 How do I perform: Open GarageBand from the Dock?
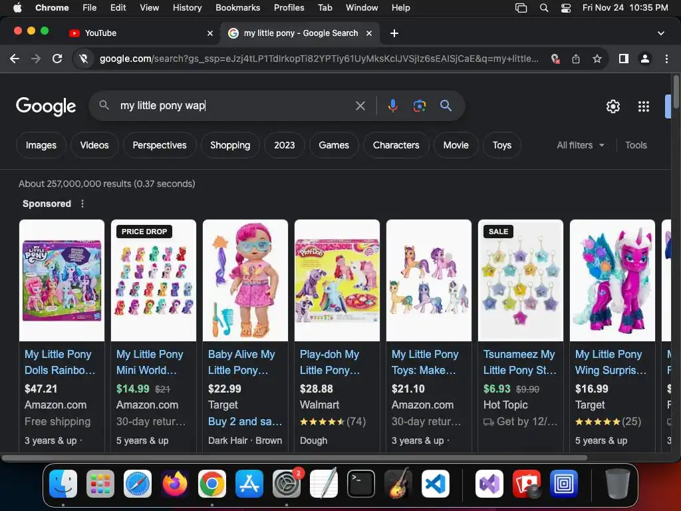pyautogui.click(x=398, y=483)
